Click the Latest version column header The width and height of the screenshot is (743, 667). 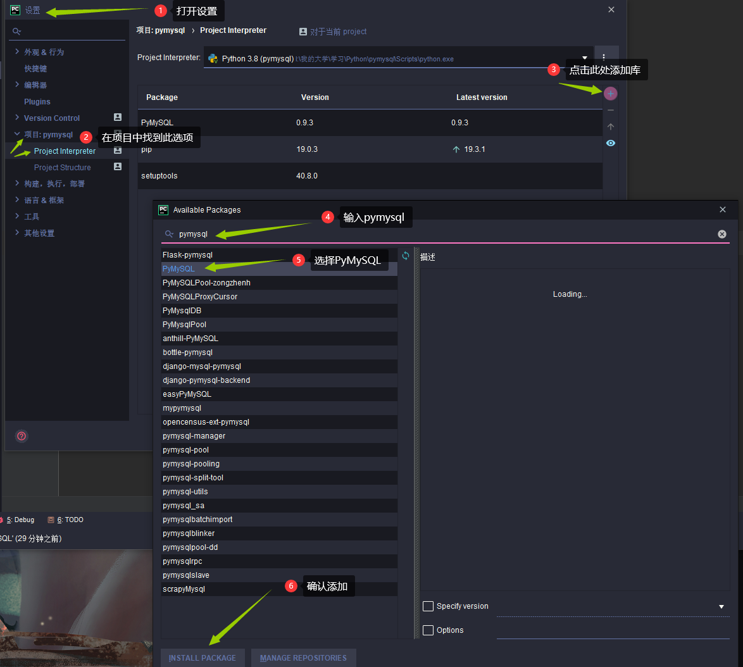pos(482,97)
